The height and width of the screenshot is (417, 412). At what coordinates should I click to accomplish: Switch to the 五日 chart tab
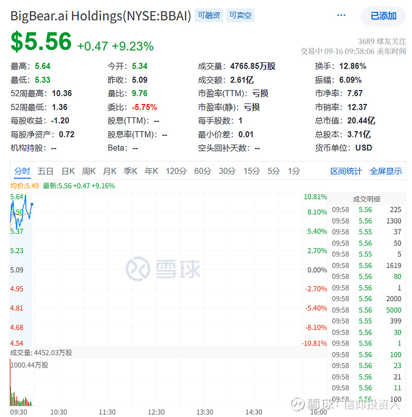pos(45,171)
